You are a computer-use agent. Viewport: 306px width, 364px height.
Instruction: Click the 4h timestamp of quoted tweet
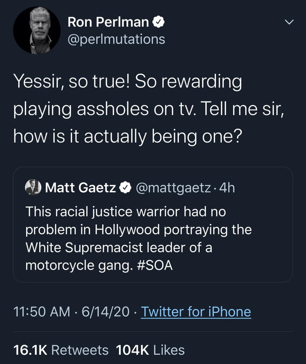(x=226, y=188)
